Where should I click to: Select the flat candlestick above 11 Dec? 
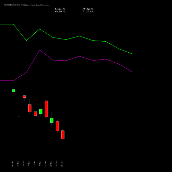(19, 117)
